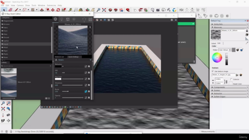Toggle the IOR enable checkbox
Screen dimensions: 249x140
click(x=89, y=73)
